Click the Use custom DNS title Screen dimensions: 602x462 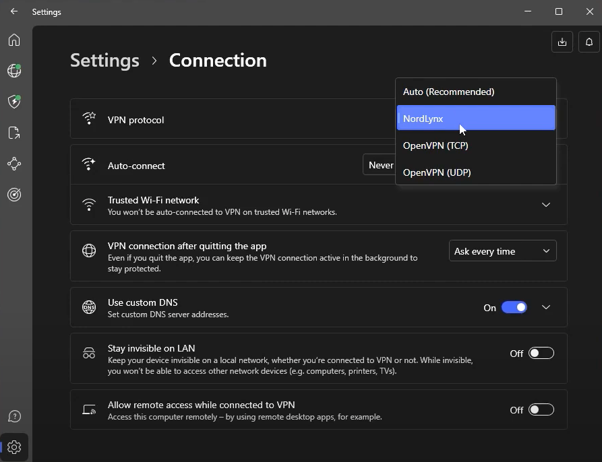click(142, 302)
